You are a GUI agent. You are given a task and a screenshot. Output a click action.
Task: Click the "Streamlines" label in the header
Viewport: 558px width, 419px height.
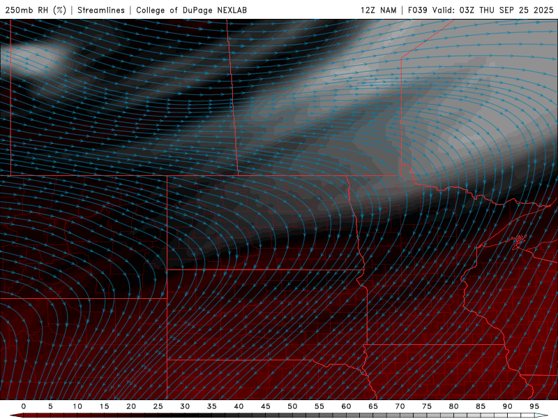pyautogui.click(x=101, y=10)
